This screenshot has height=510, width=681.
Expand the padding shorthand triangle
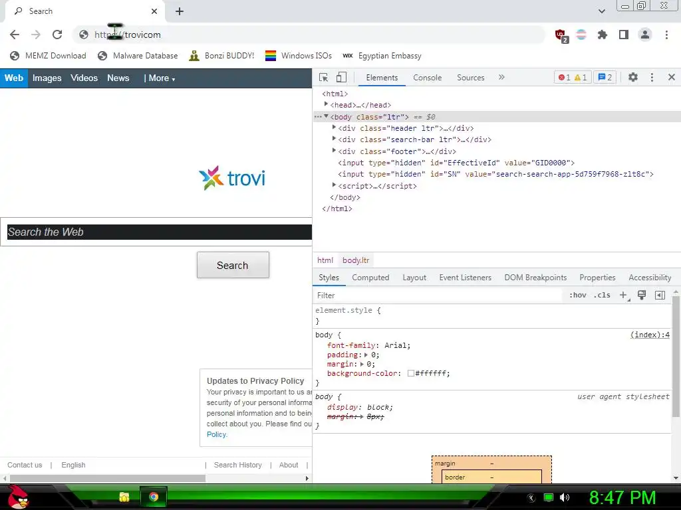click(366, 355)
